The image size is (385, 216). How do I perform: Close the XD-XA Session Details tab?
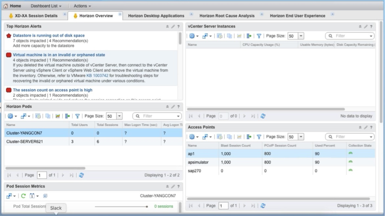65,14
